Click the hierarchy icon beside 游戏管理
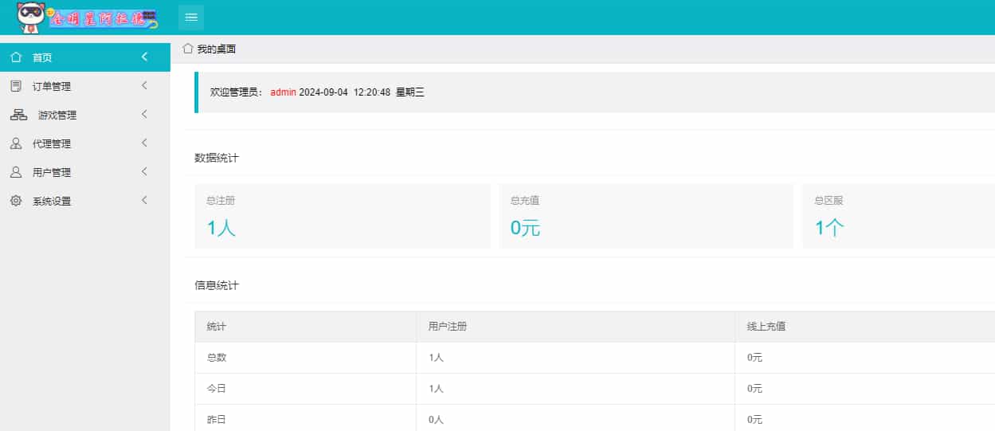This screenshot has width=995, height=431. click(18, 115)
